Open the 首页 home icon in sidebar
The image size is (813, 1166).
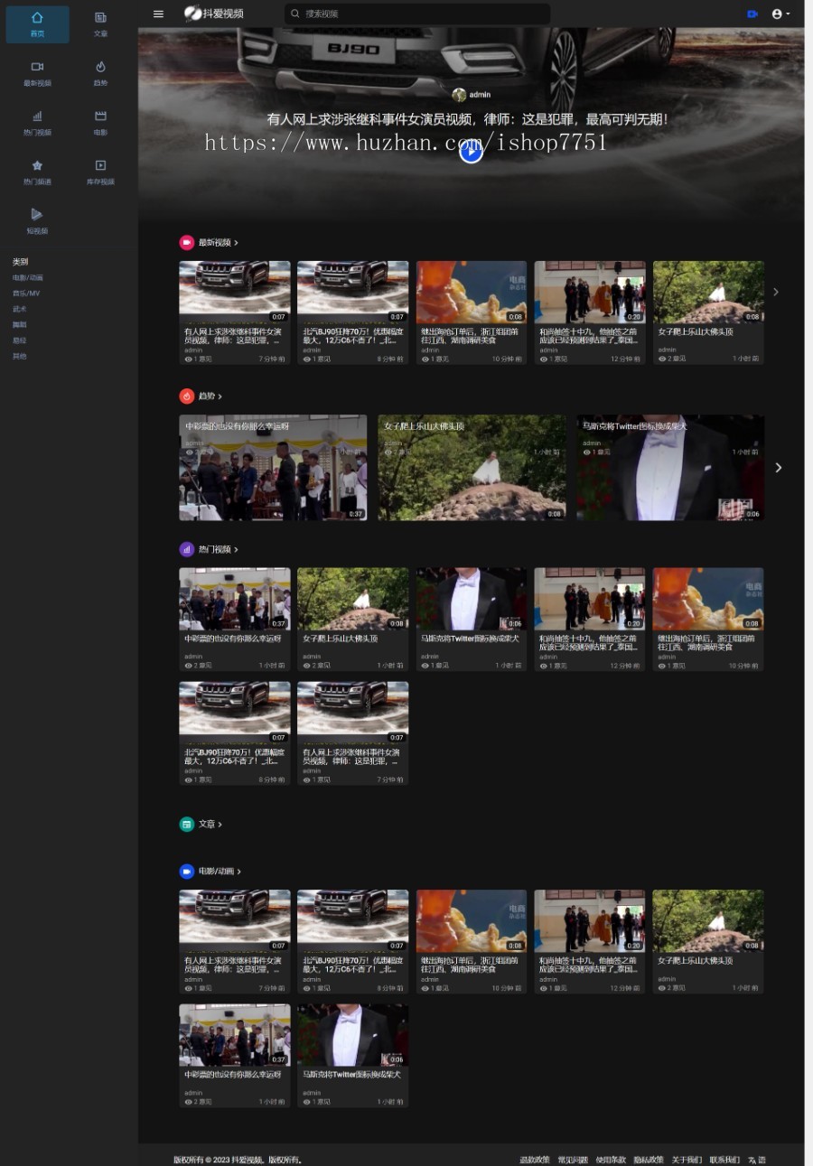(x=37, y=17)
